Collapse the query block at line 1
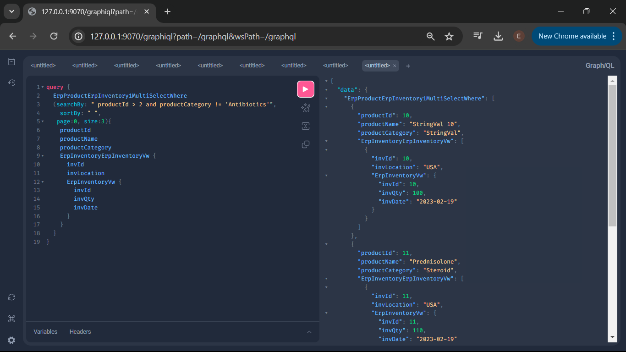The height and width of the screenshot is (352, 626). tap(43, 87)
